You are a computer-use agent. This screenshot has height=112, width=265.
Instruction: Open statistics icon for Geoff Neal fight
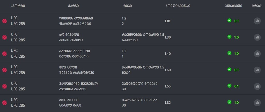(x=257, y=70)
